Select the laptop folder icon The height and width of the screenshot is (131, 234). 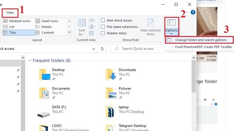tap(110, 112)
